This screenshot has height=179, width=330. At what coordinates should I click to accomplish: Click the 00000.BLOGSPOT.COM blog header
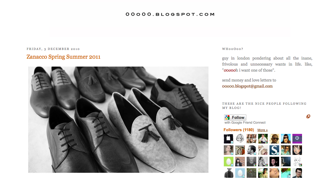click(x=170, y=14)
